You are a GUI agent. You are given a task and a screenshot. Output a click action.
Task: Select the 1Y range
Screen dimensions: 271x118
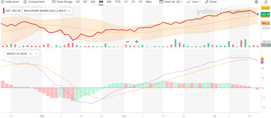[x=126, y=2]
